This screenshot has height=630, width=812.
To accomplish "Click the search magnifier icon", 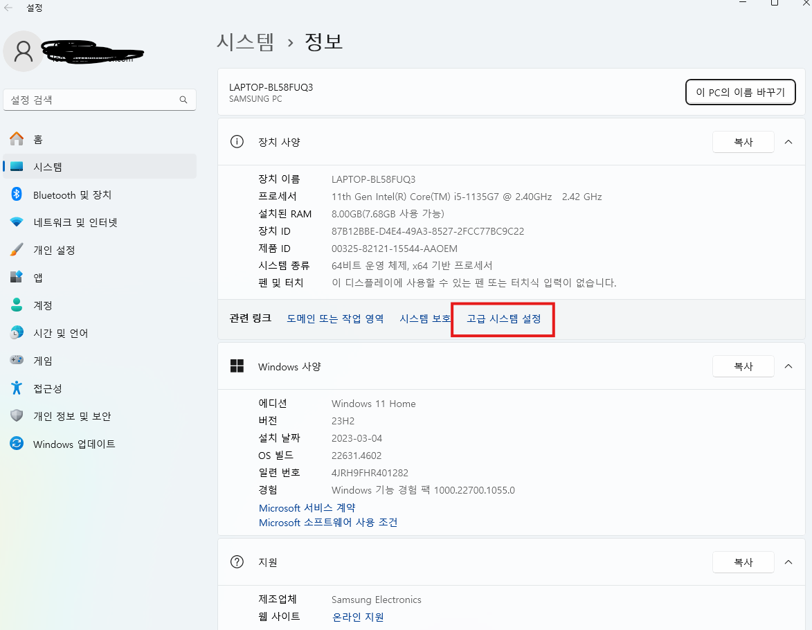I will click(183, 100).
